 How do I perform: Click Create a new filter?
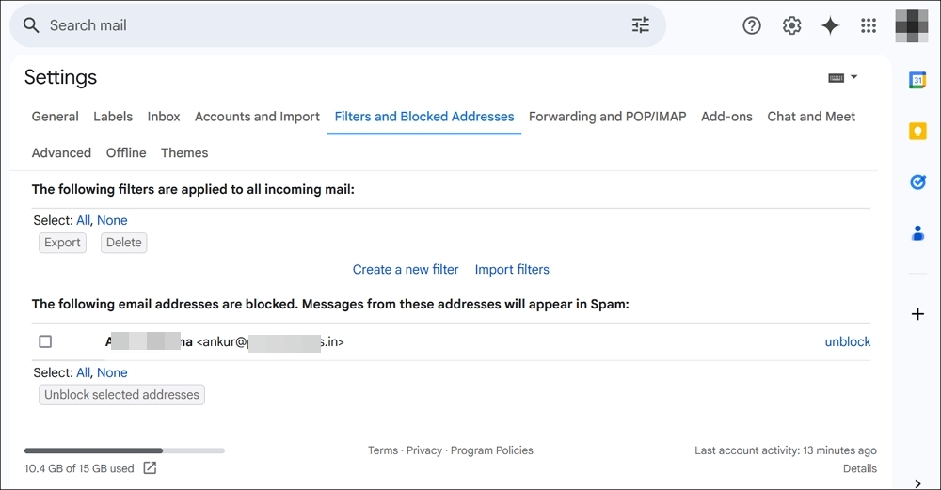(x=405, y=269)
